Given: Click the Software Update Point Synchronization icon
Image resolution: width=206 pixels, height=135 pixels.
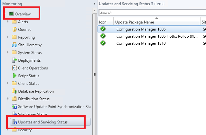Looking at the screenshot, I should coord(14,106).
